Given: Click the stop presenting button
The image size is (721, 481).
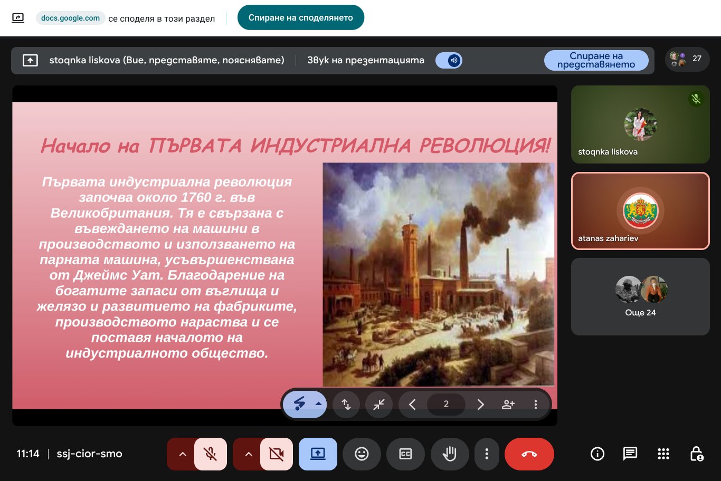Looking at the screenshot, I should point(596,60).
